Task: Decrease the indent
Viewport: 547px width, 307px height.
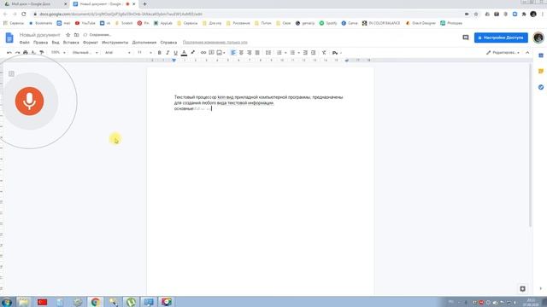Action: pyautogui.click(x=305, y=53)
